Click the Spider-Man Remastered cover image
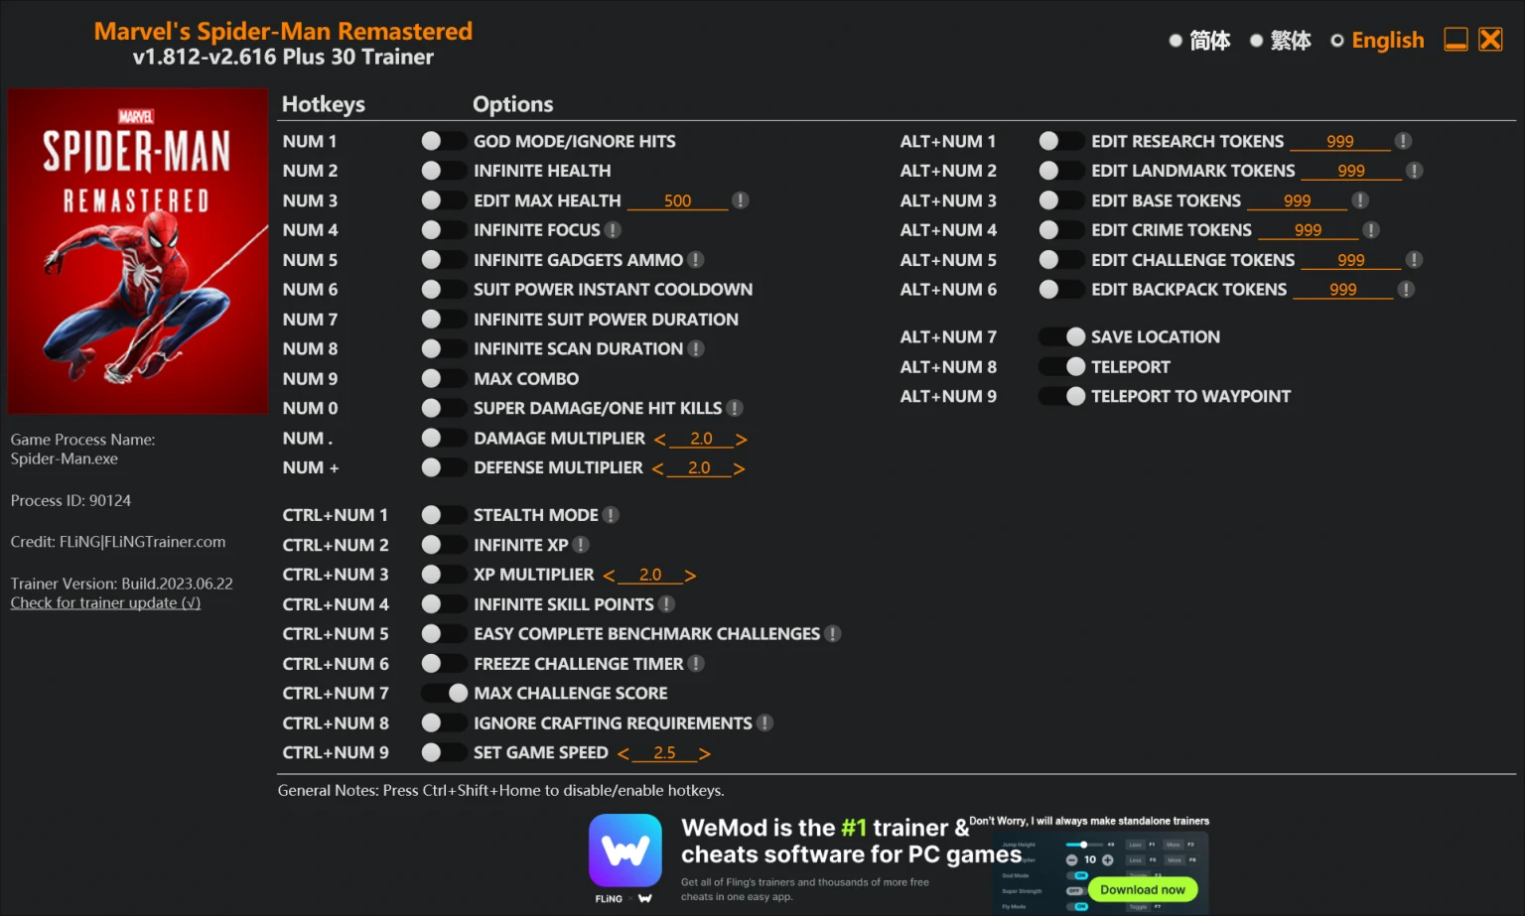This screenshot has width=1525, height=916. pyautogui.click(x=138, y=251)
